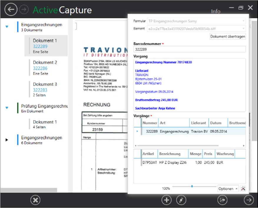The width and height of the screenshot is (258, 208).
Task: Select the pencil edit icon
Action: 181,200
